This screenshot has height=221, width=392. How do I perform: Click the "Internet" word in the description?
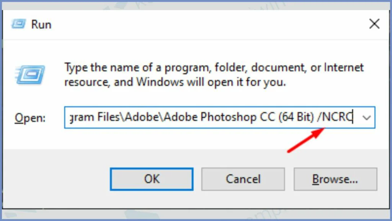tap(343, 68)
